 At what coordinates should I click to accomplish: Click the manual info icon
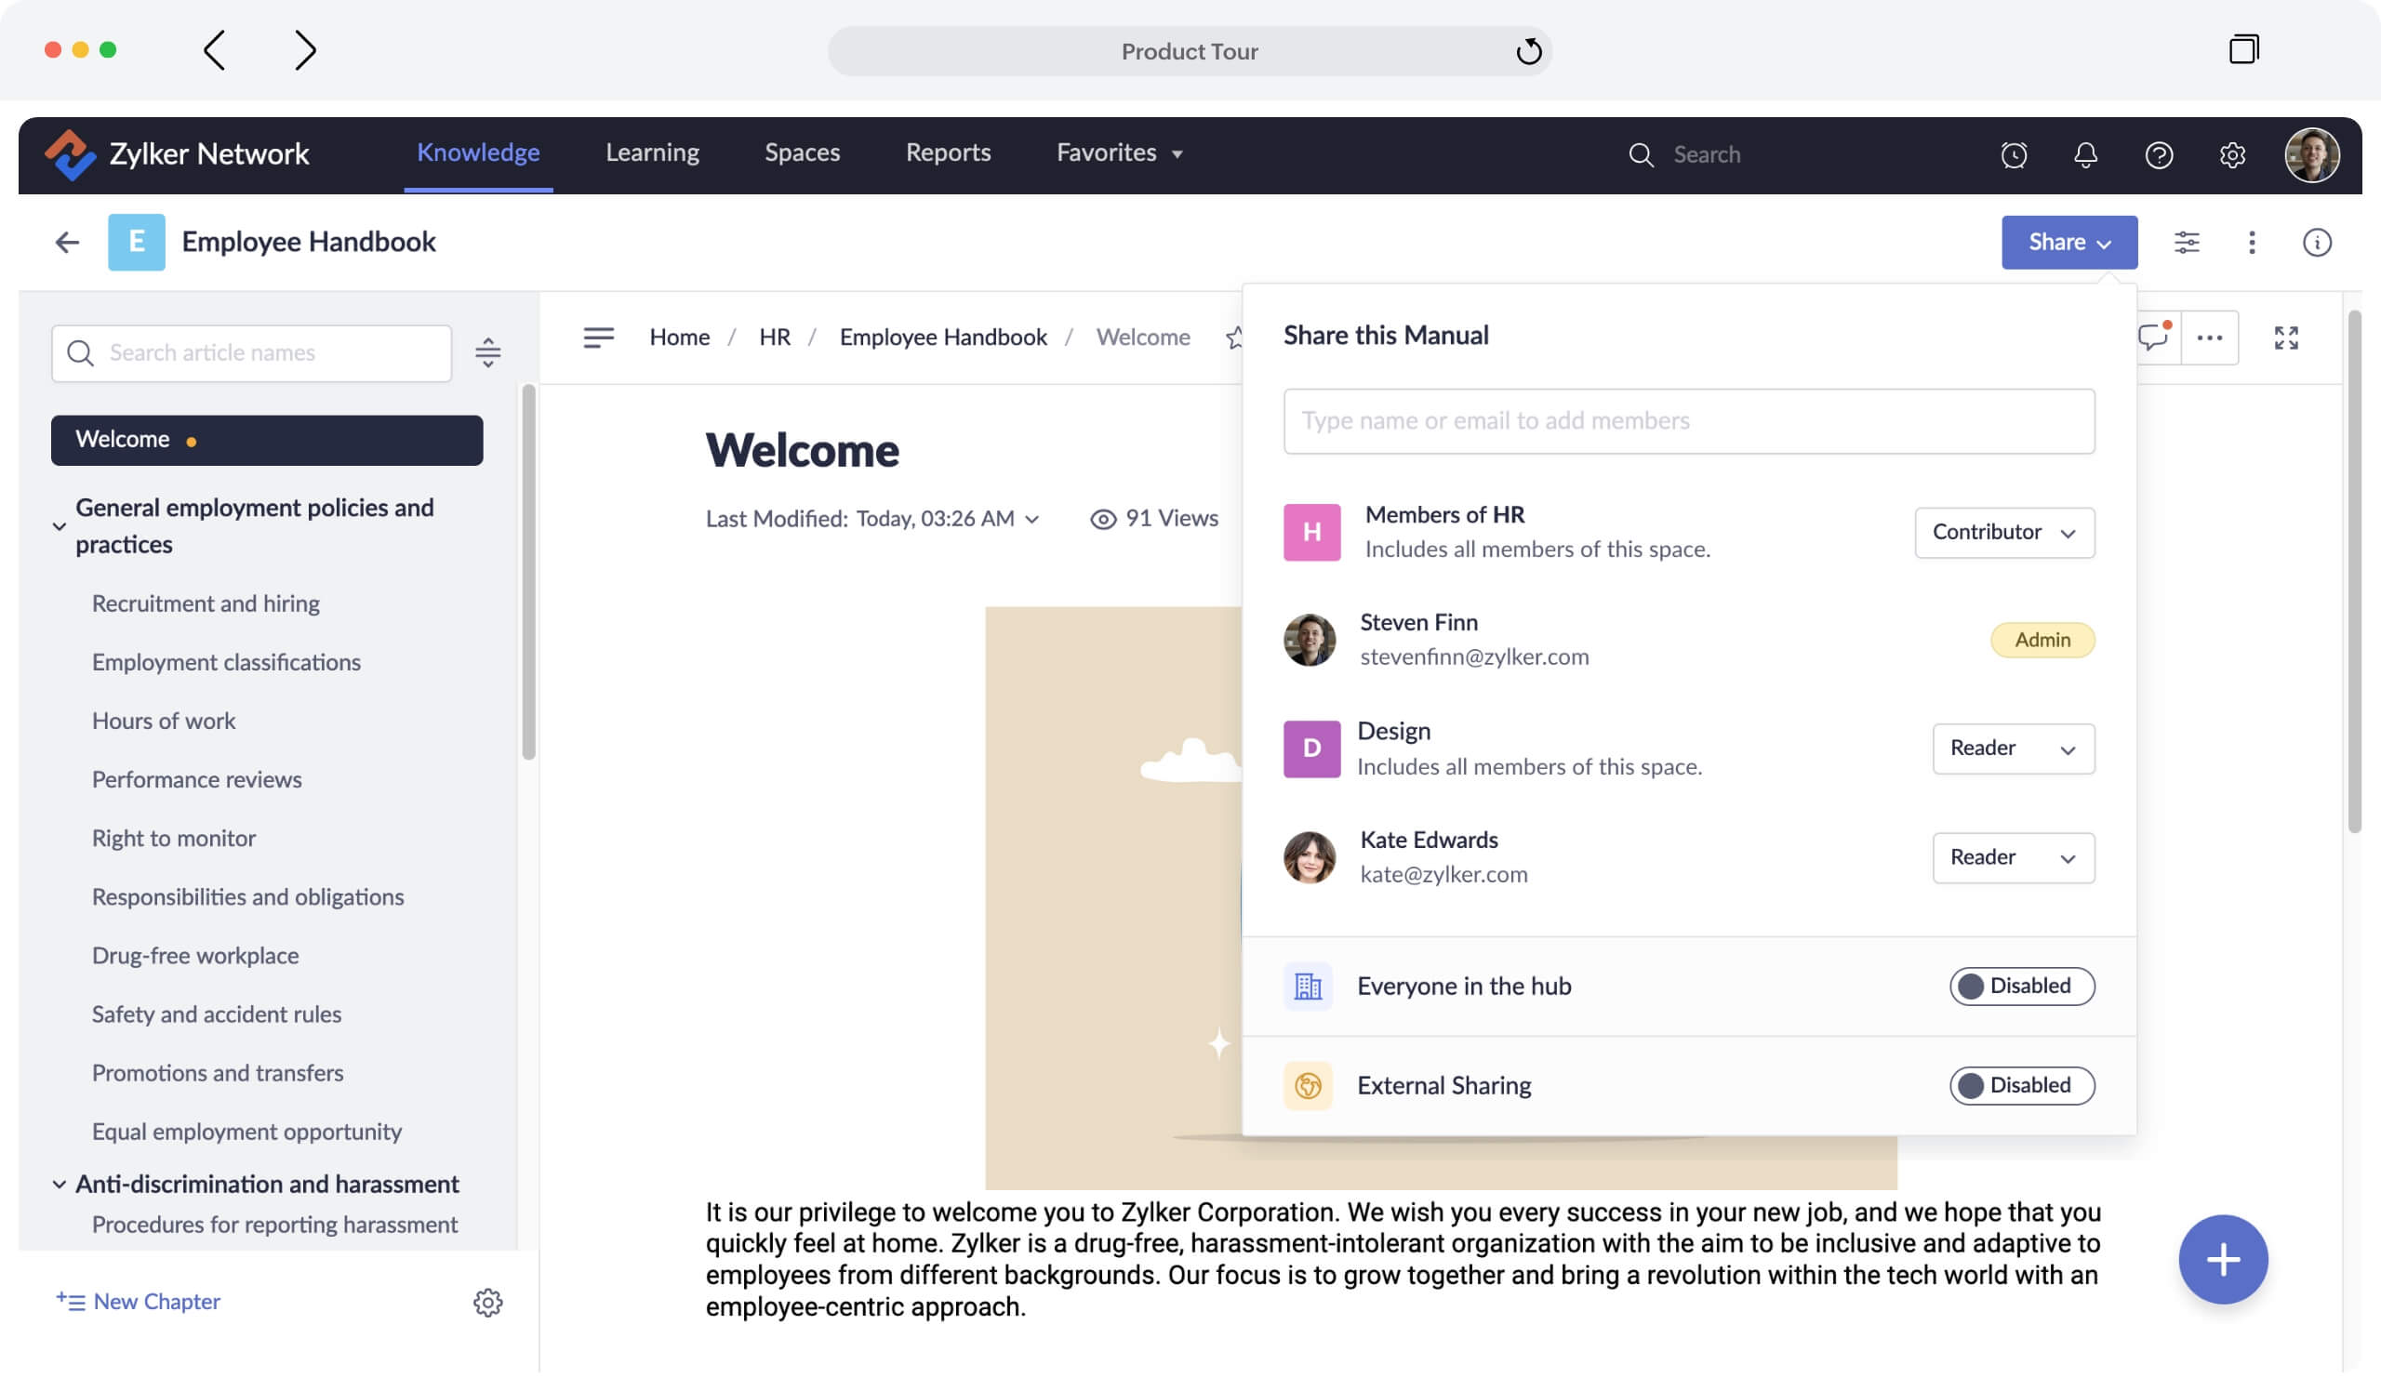(2316, 243)
